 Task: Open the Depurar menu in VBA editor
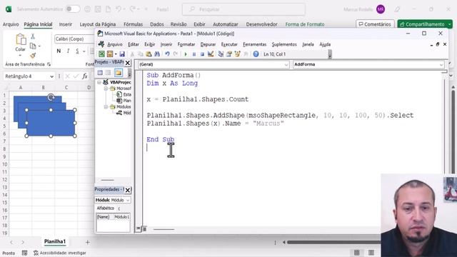[208, 44]
